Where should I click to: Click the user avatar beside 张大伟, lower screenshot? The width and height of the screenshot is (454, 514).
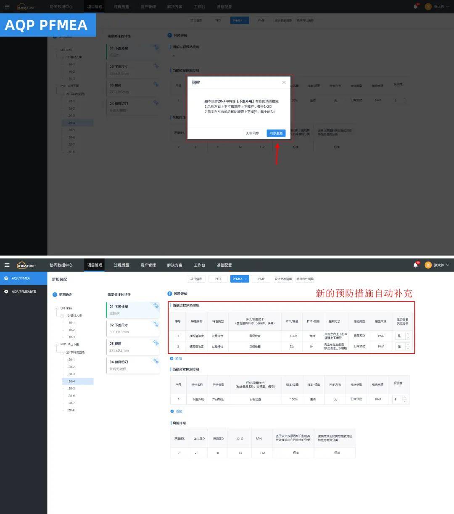(428, 265)
